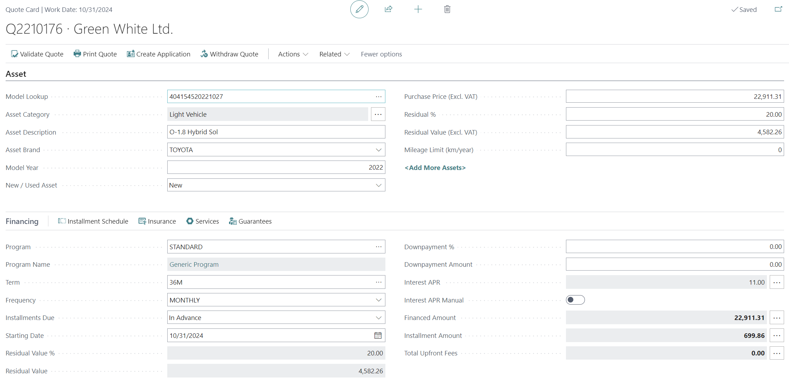Expand the Installments Due dropdown
The height and width of the screenshot is (381, 789).
(x=378, y=318)
